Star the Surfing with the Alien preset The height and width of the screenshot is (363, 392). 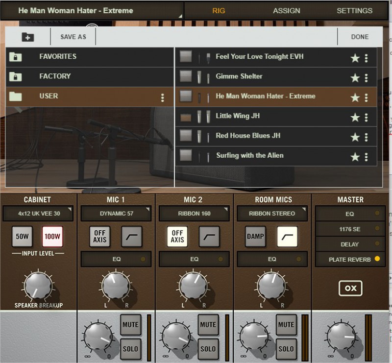[355, 157]
